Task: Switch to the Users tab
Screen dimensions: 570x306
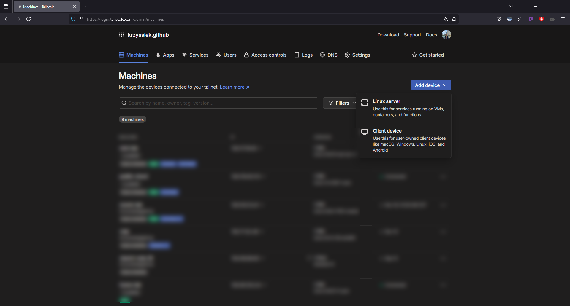Action: pyautogui.click(x=226, y=55)
